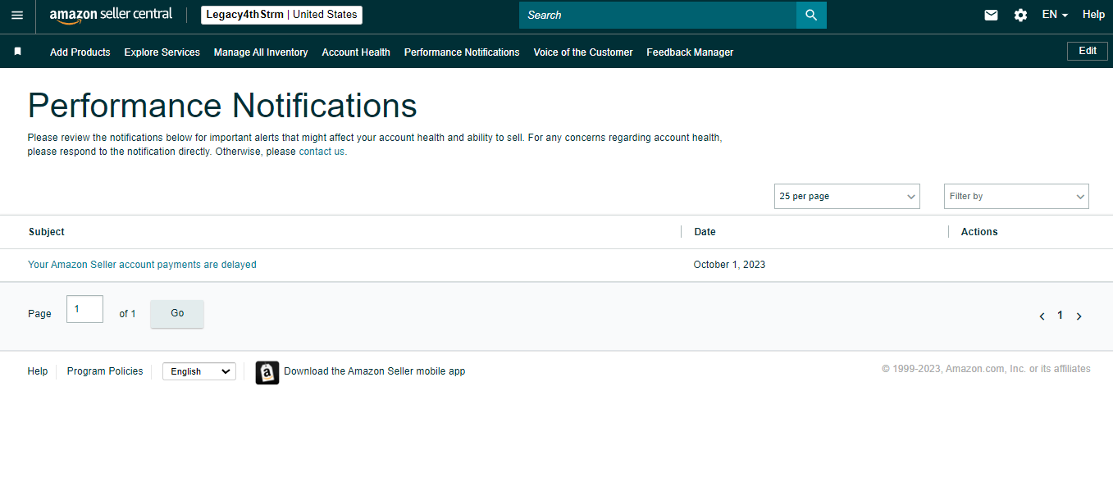Click the search magnifier button
Screen dimensions: 1113x491
(811, 15)
